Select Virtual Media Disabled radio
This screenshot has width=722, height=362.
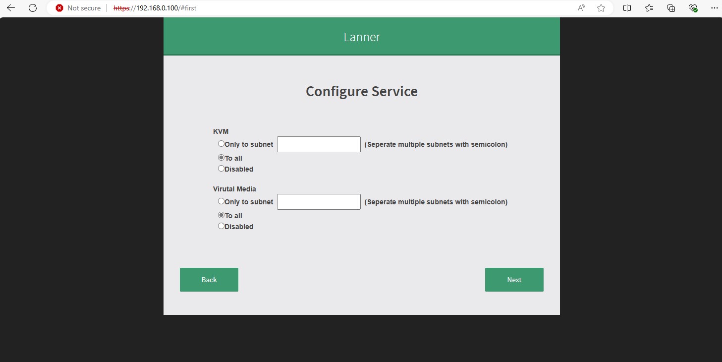tap(221, 226)
